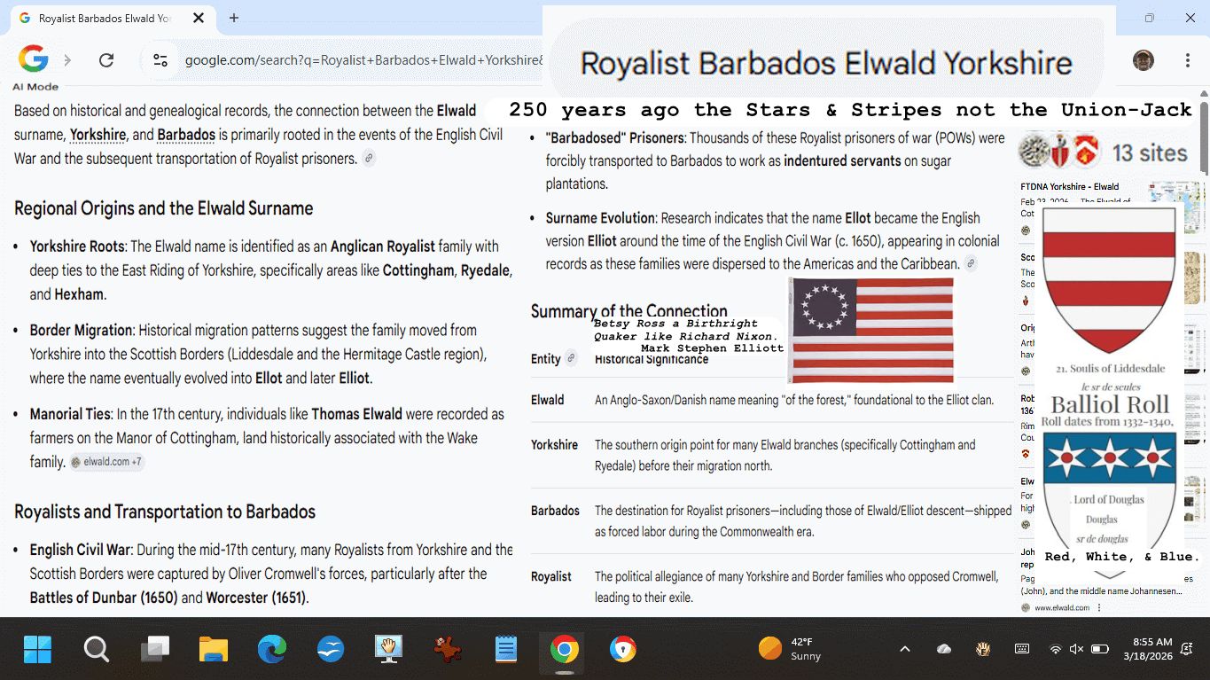Open File Explorer from the taskbar
The width and height of the screenshot is (1210, 680).
click(214, 650)
